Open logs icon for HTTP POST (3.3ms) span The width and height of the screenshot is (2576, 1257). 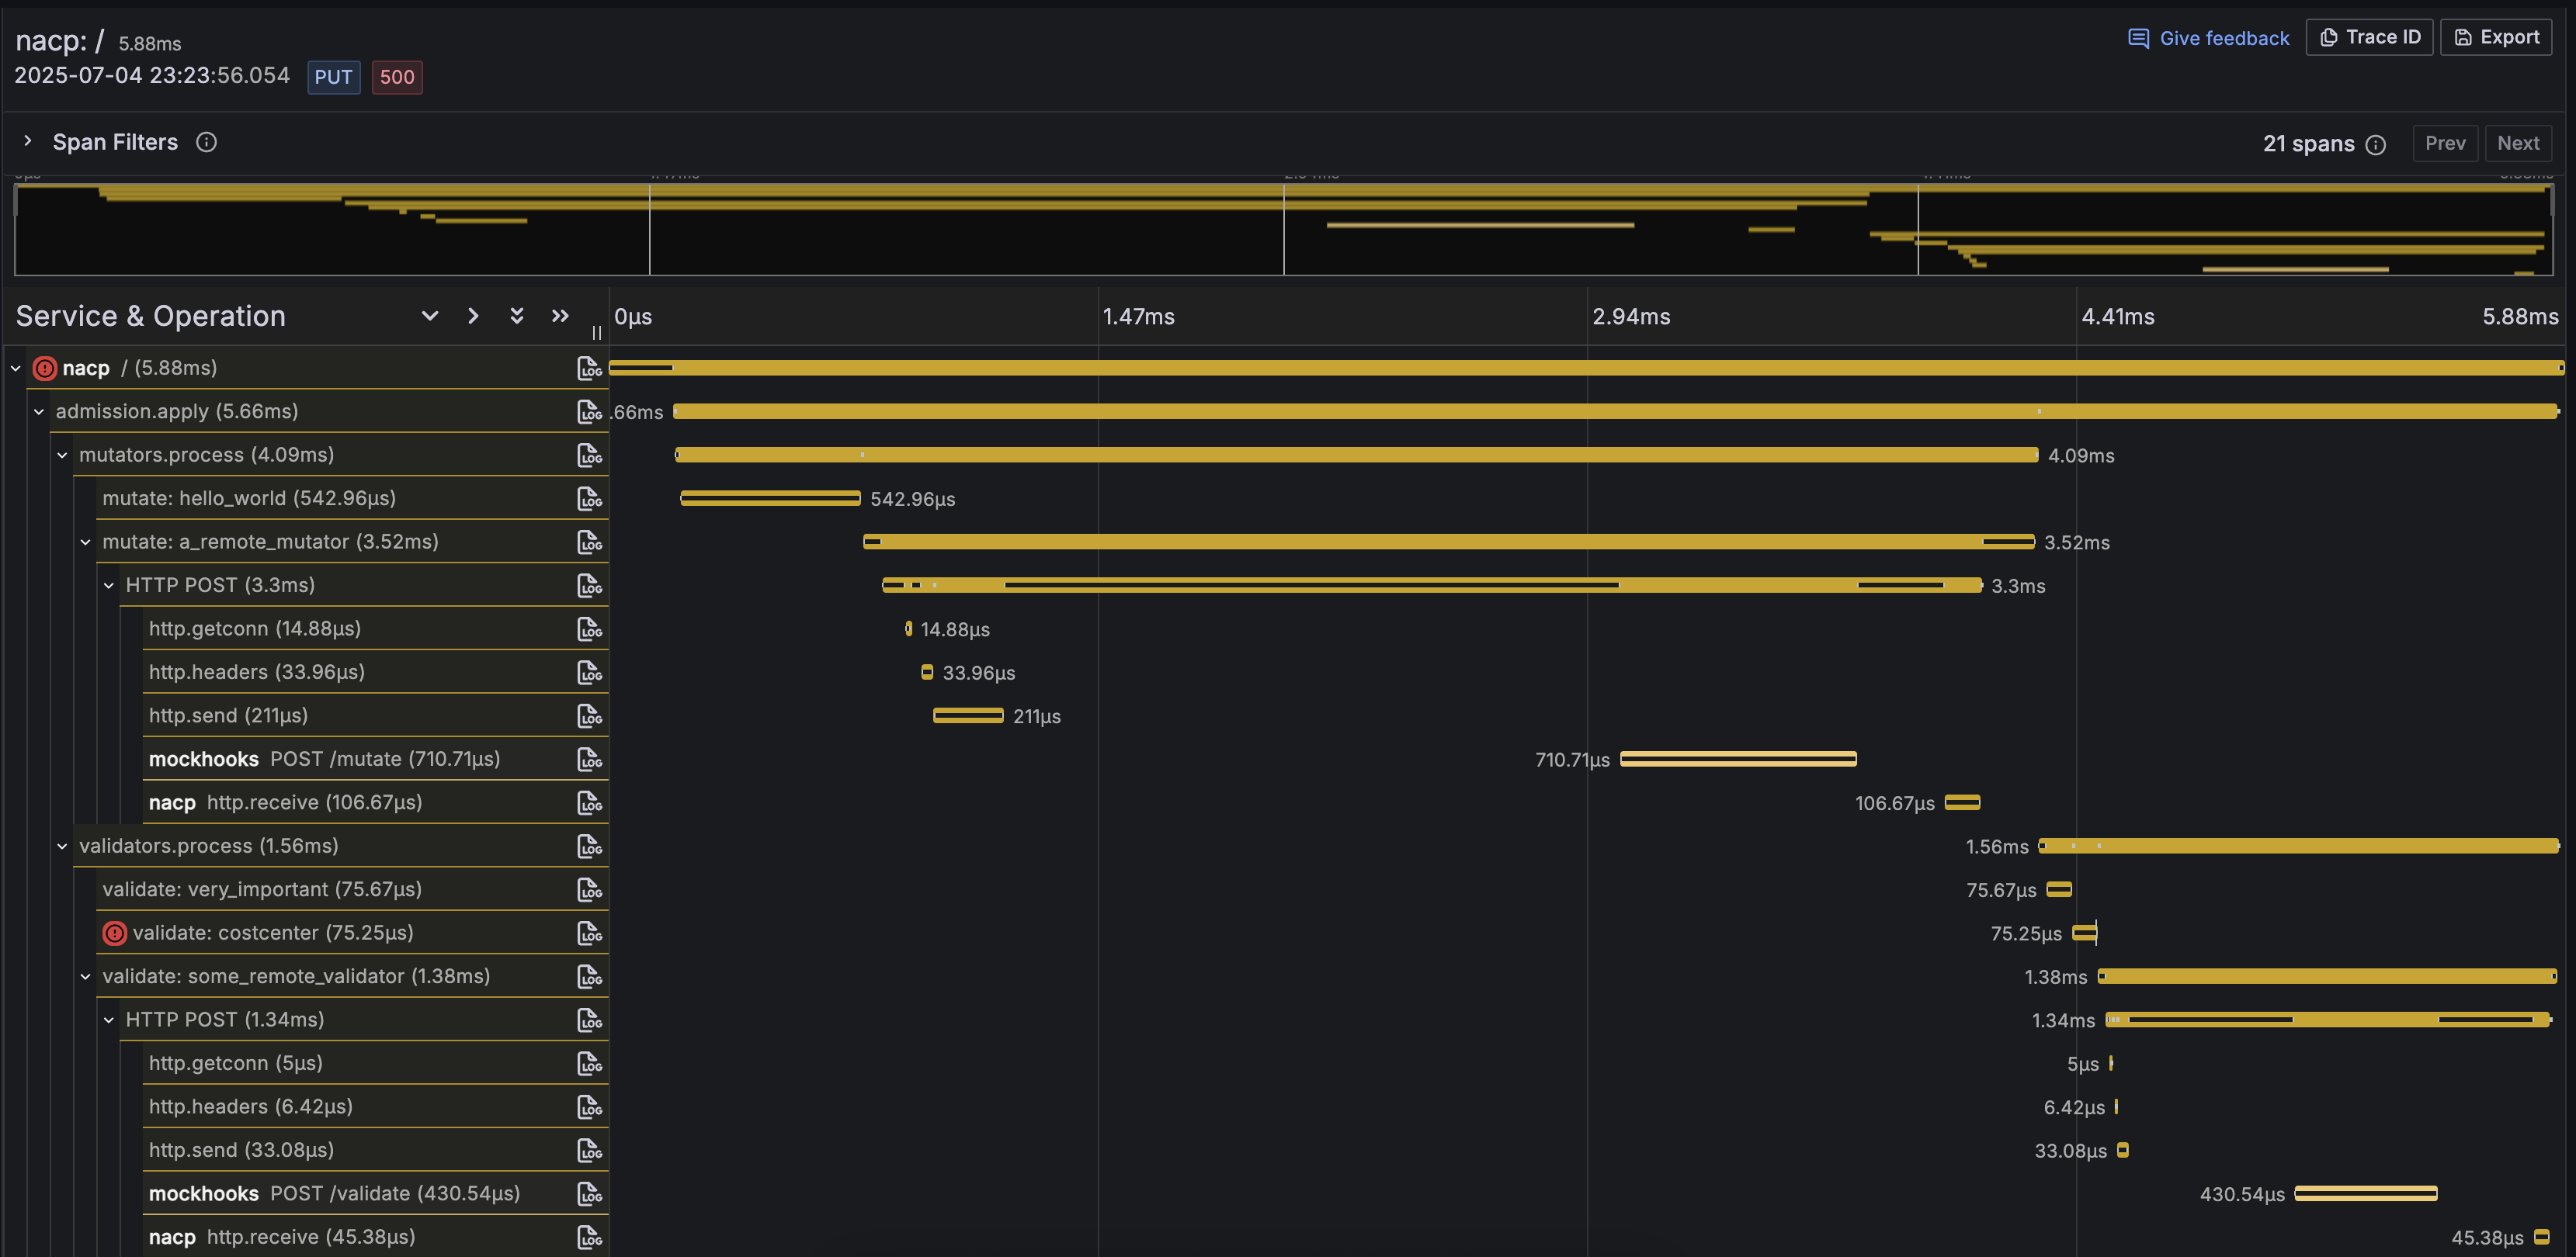click(x=589, y=586)
